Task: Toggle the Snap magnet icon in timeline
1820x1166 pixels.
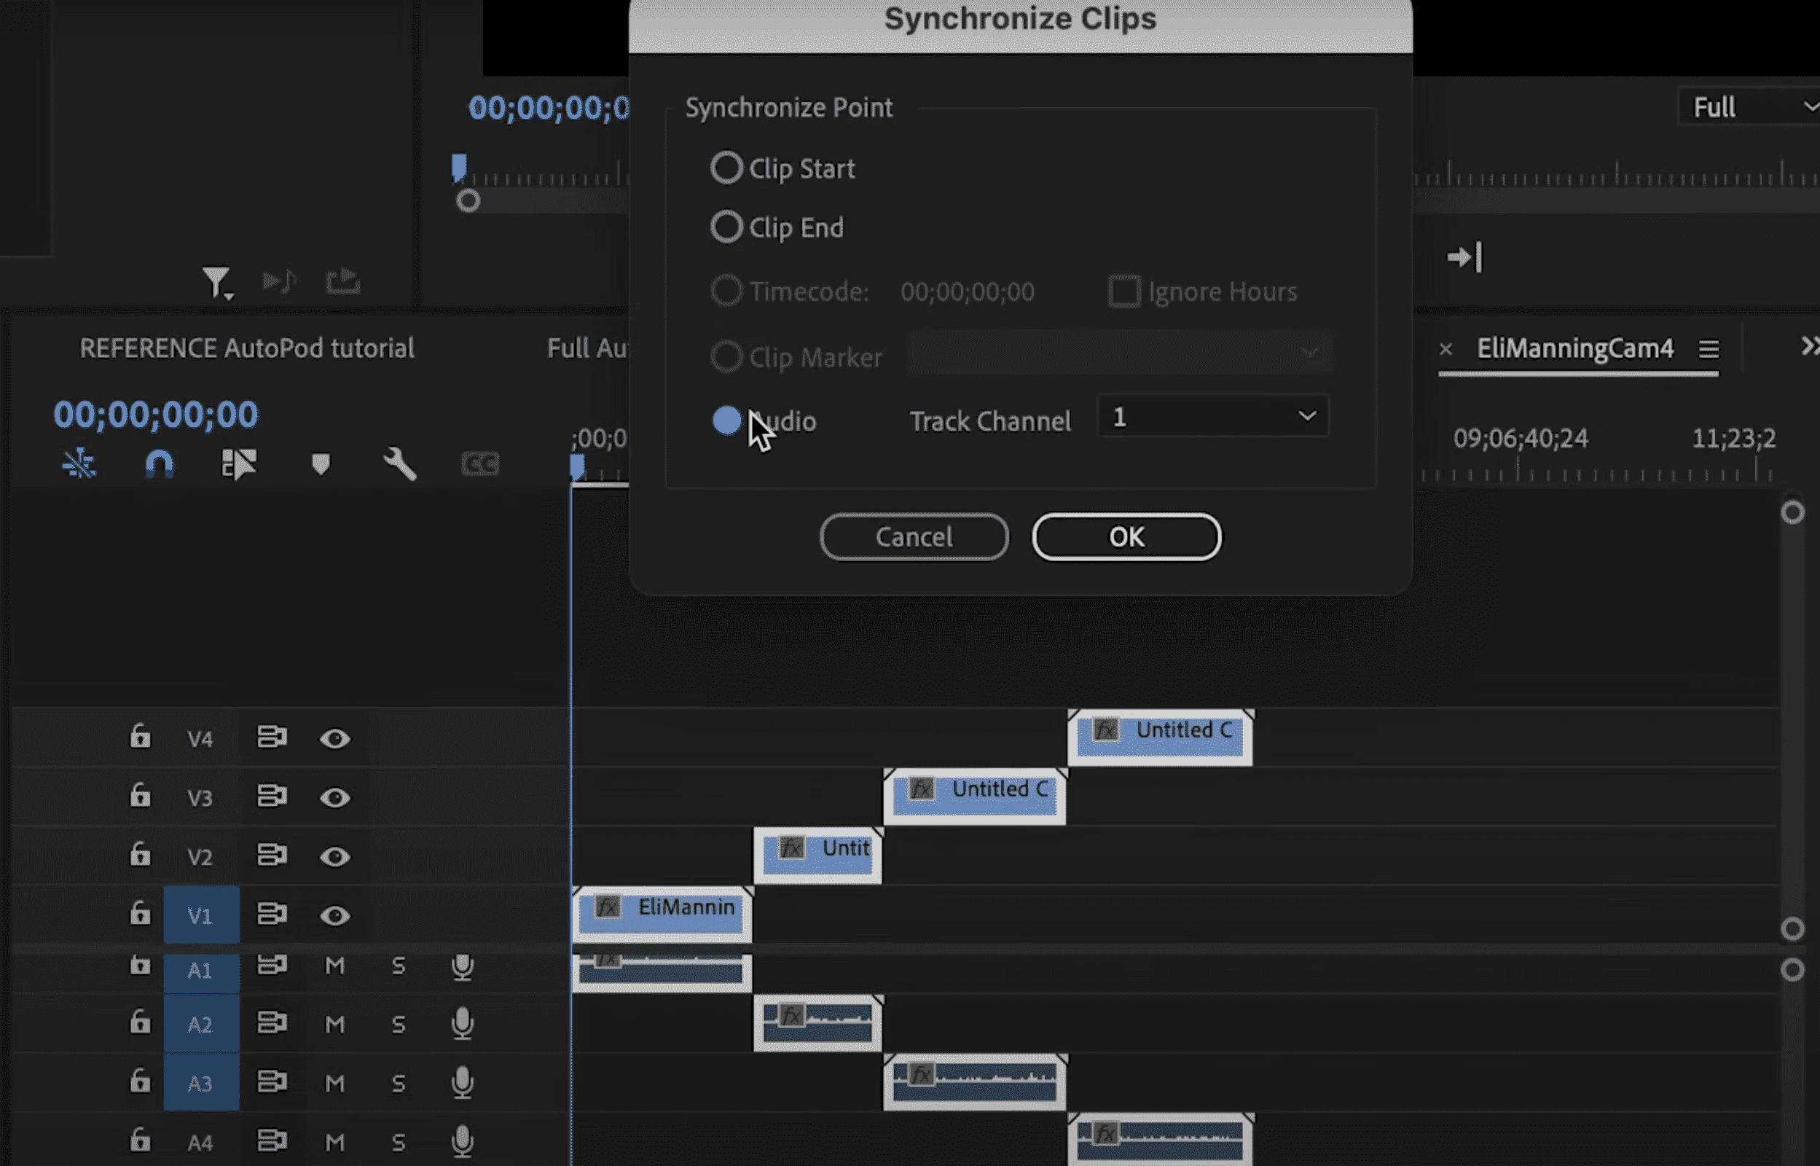Action: 159,463
